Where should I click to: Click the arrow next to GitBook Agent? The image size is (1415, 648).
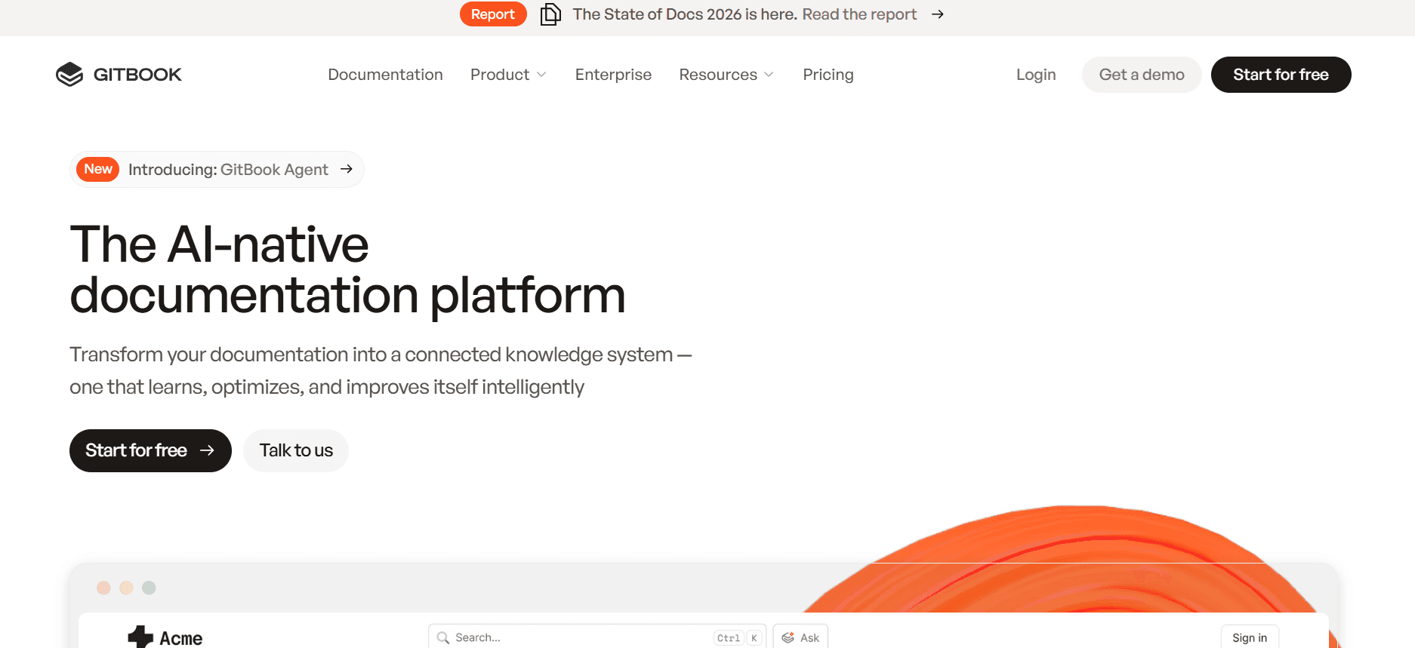click(x=347, y=169)
